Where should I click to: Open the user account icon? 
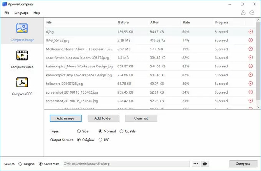[243, 13]
